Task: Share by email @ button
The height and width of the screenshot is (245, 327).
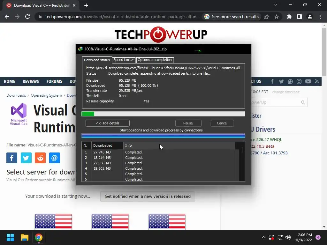Action: tap(55, 158)
